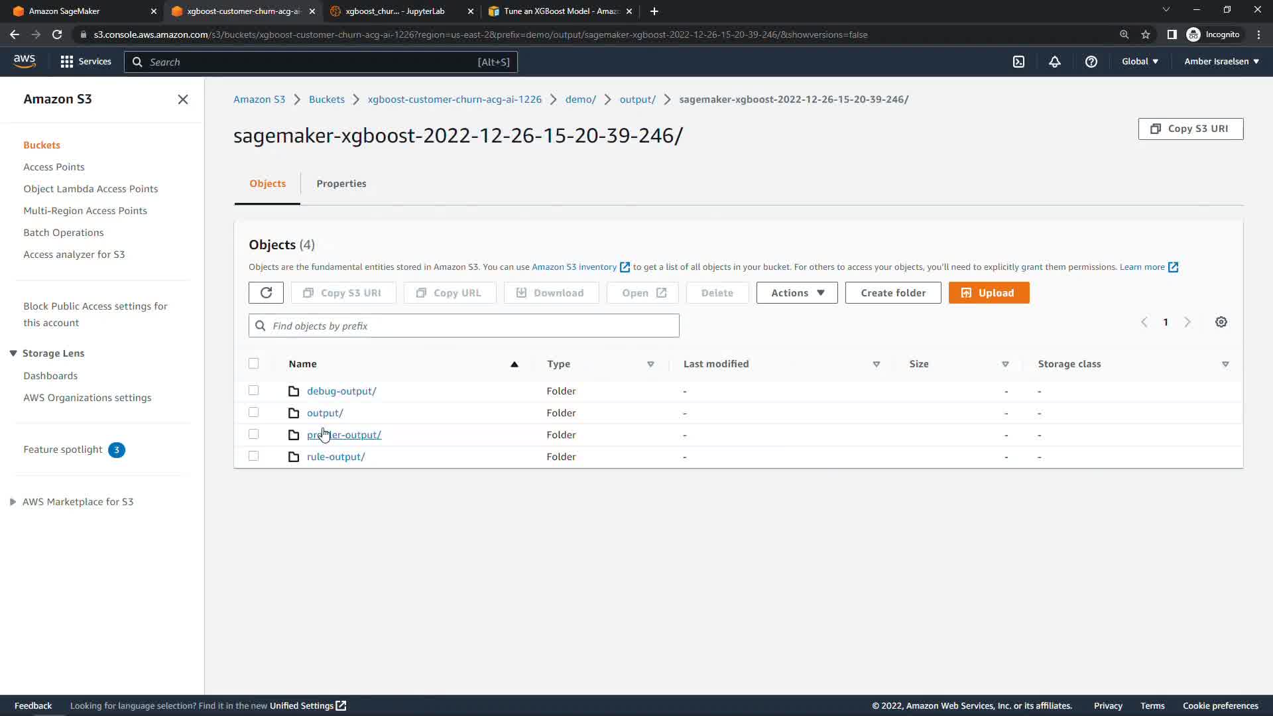Screen dimensions: 1273x716
Task: Click the orange Upload button
Action: [988, 293]
